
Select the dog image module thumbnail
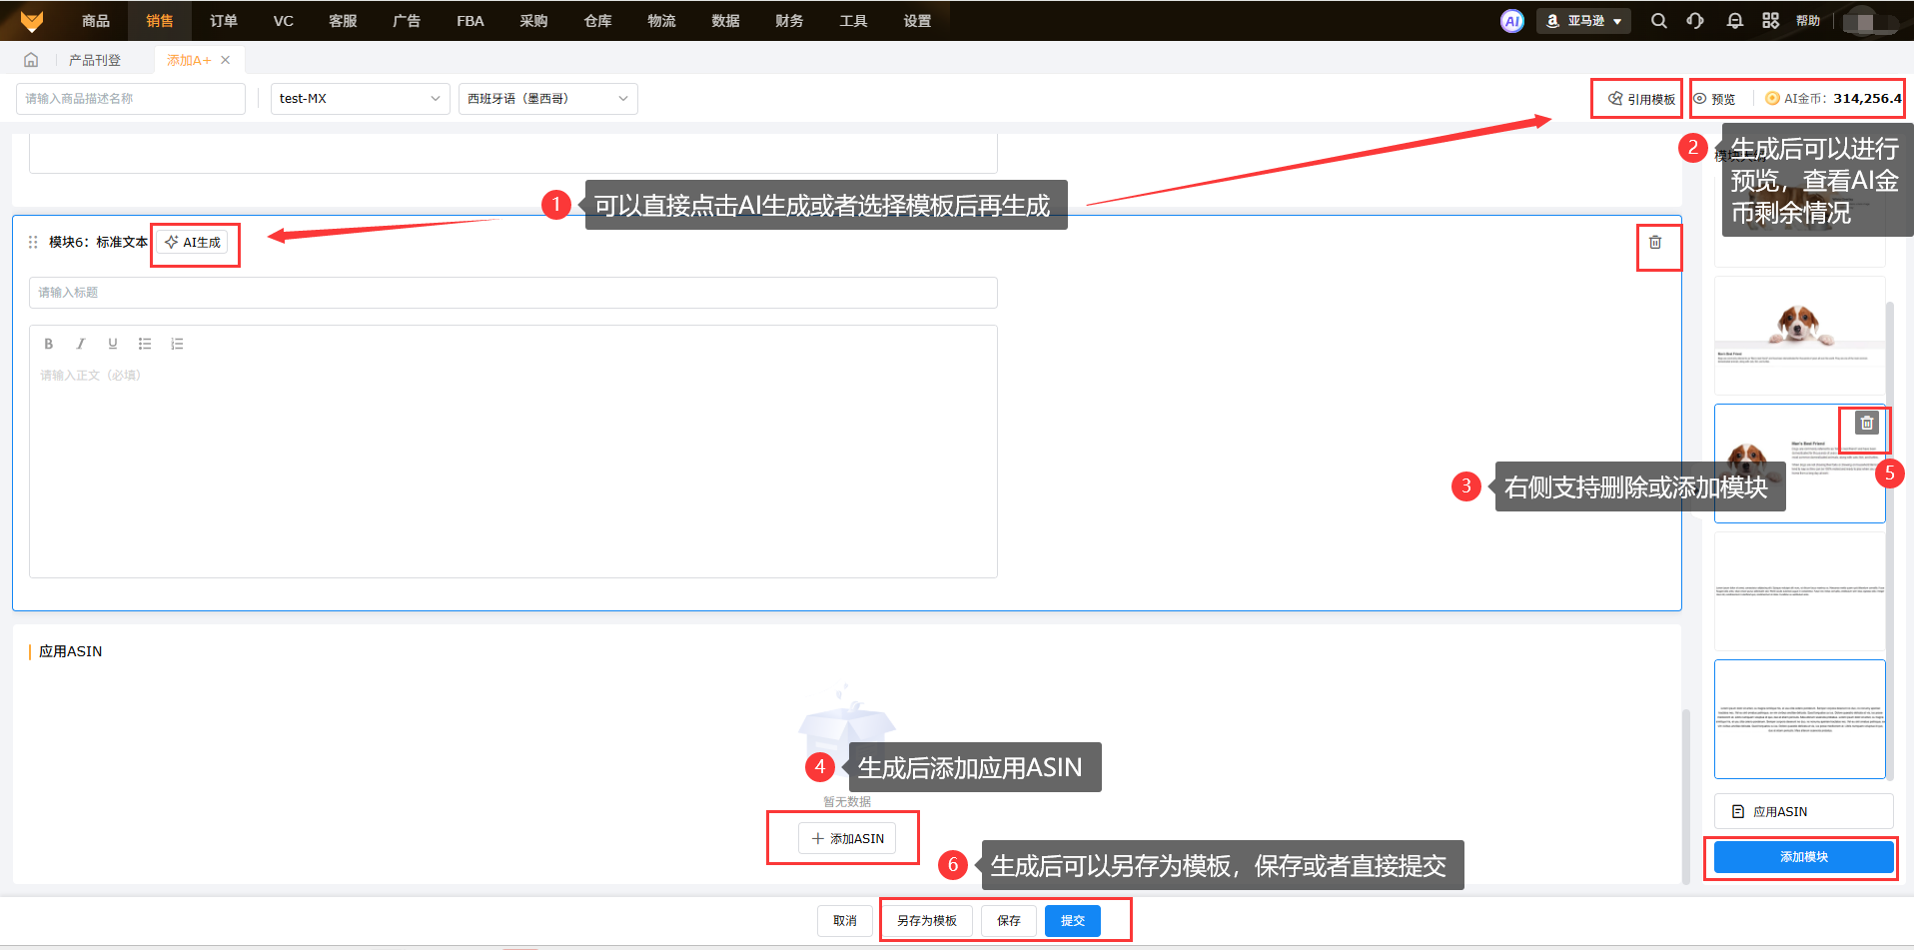pyautogui.click(x=1799, y=335)
